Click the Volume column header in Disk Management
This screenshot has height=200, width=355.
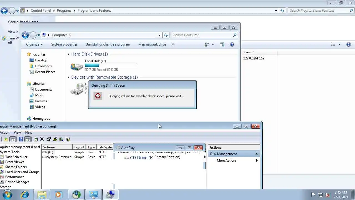(x=57, y=147)
